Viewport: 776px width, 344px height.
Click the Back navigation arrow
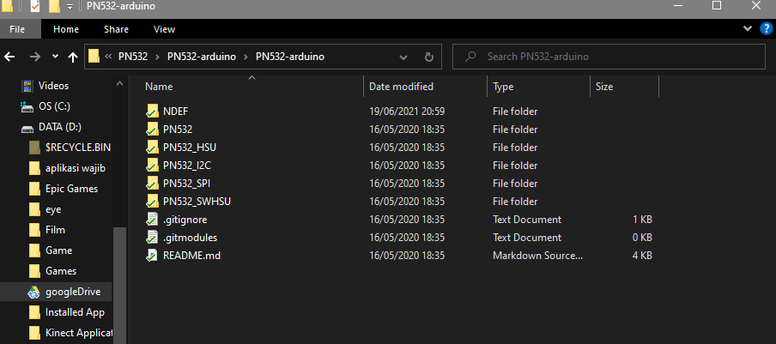[10, 57]
